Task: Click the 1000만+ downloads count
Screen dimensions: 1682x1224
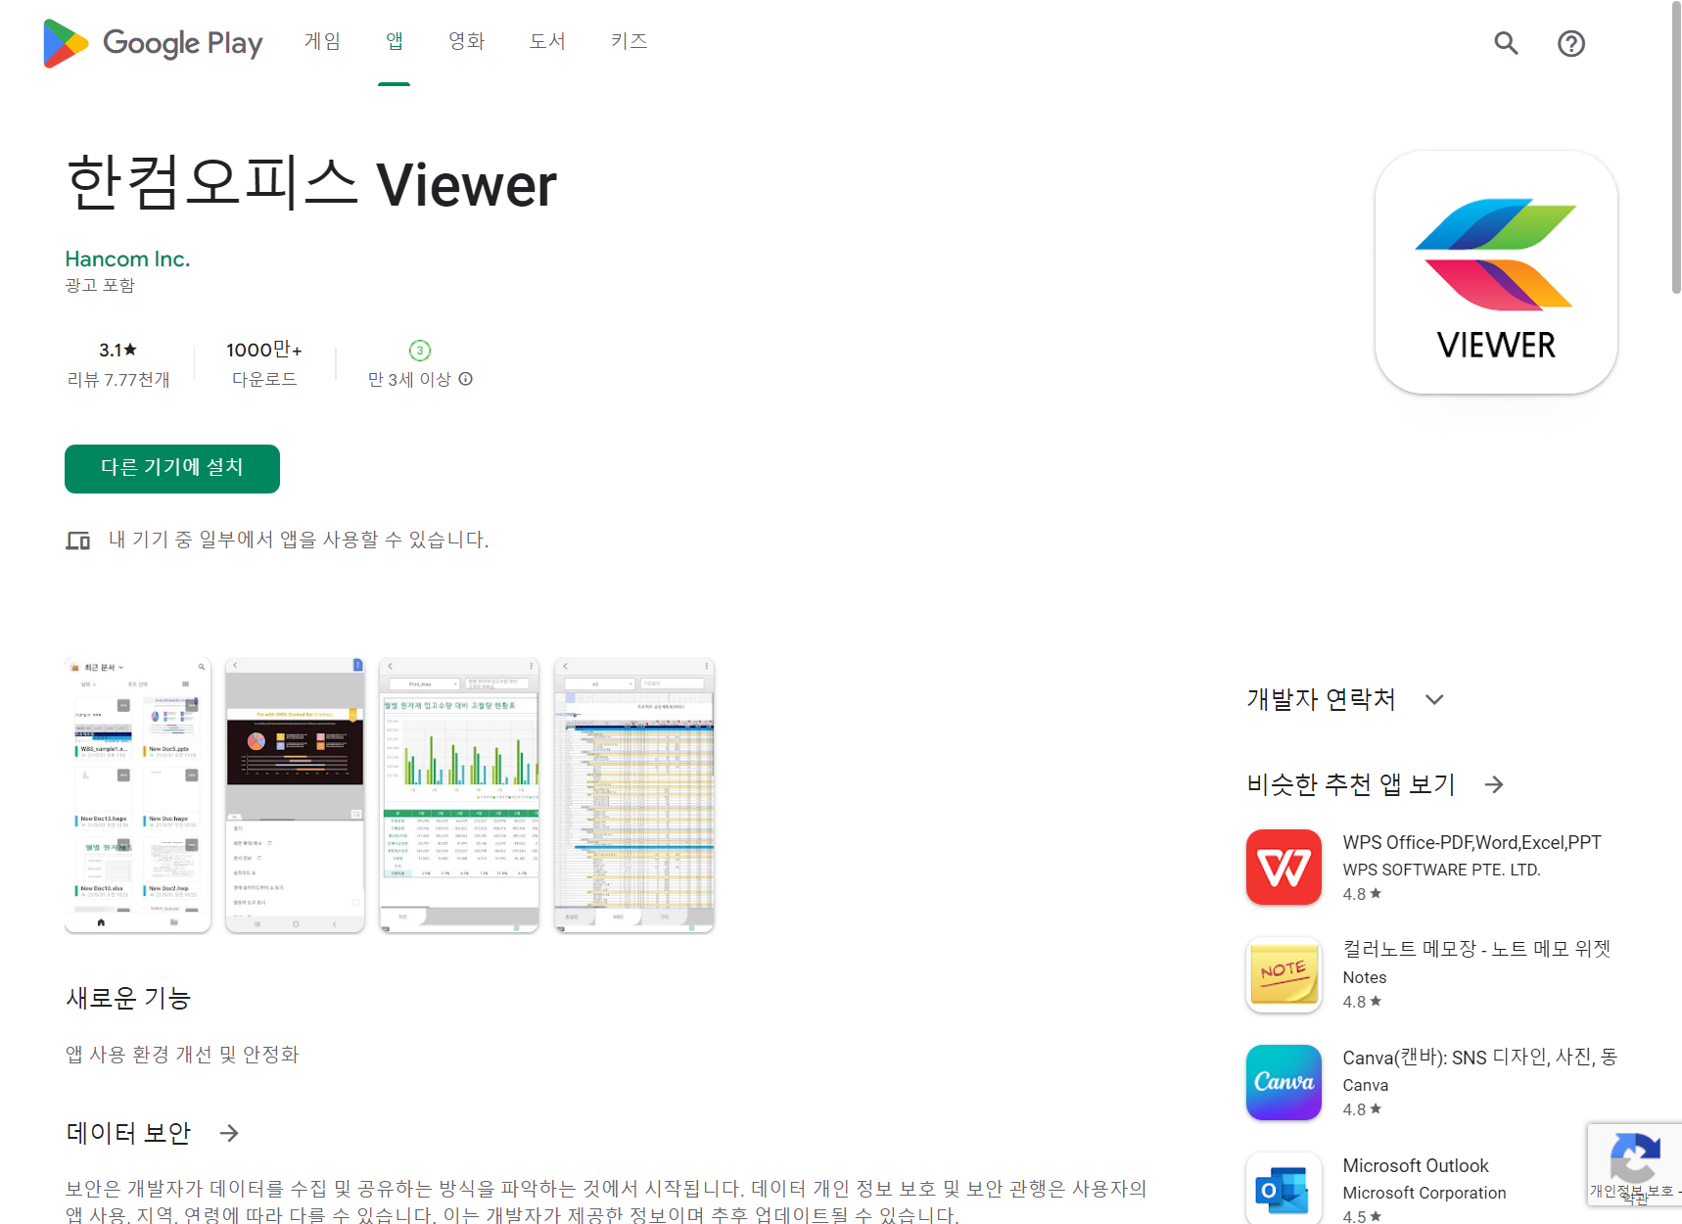Action: coord(264,350)
